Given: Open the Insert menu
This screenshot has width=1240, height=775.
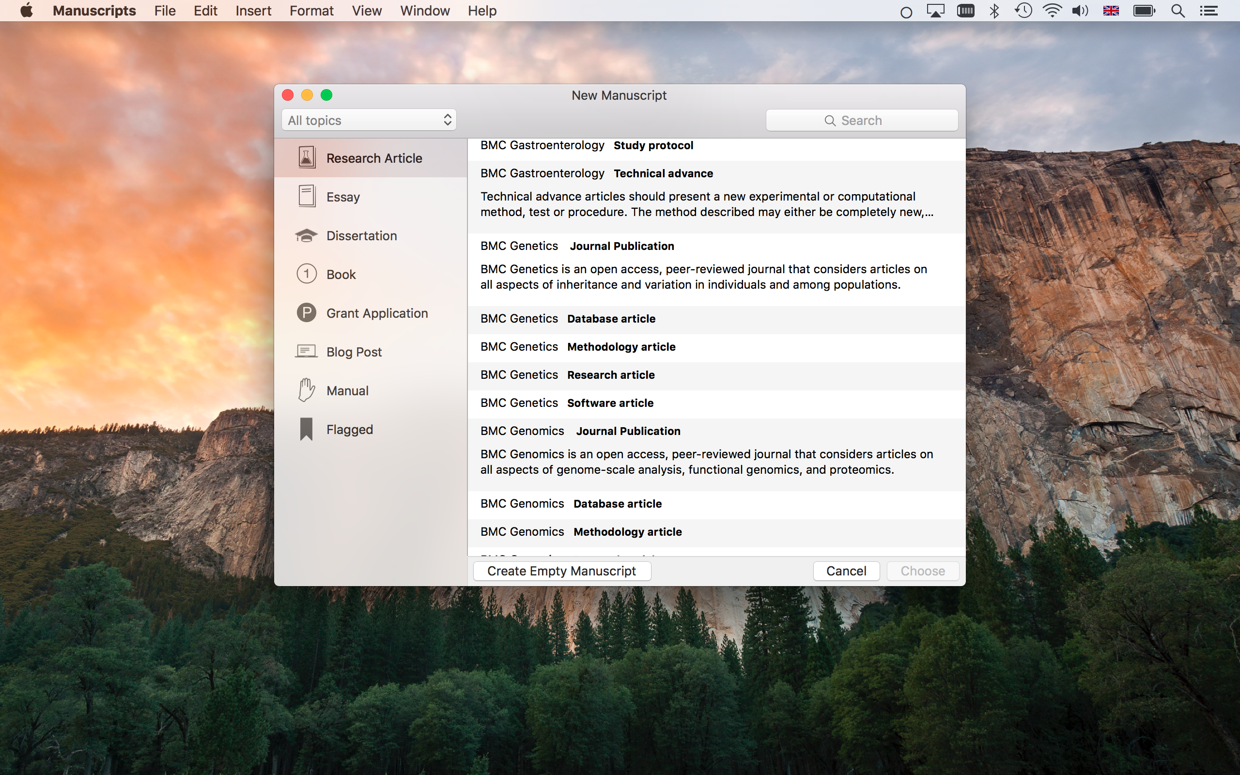Looking at the screenshot, I should click(x=253, y=11).
